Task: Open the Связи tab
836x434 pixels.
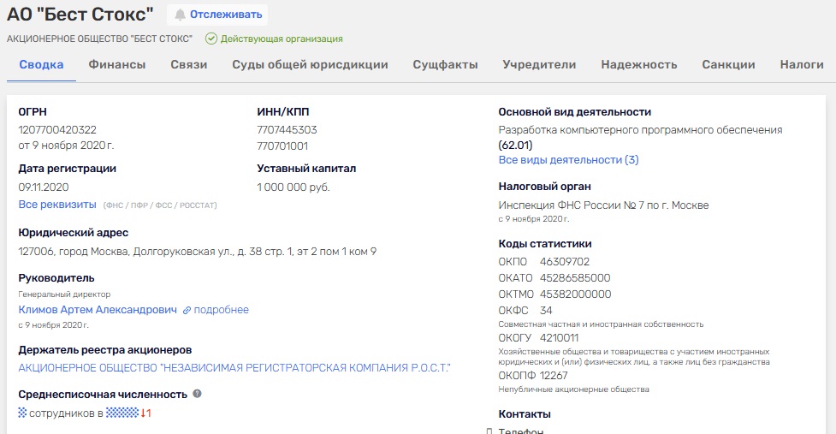Action: pos(189,64)
